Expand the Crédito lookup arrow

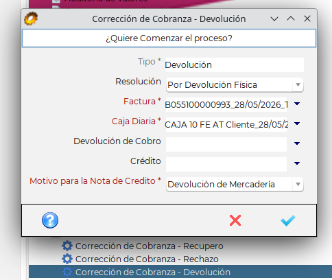coord(297,163)
